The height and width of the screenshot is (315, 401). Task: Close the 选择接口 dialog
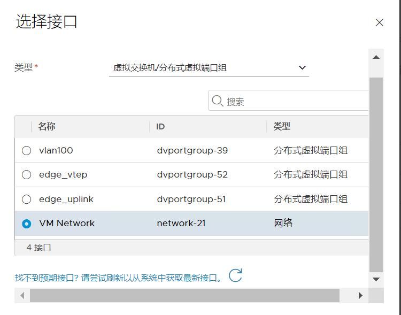pyautogui.click(x=379, y=22)
